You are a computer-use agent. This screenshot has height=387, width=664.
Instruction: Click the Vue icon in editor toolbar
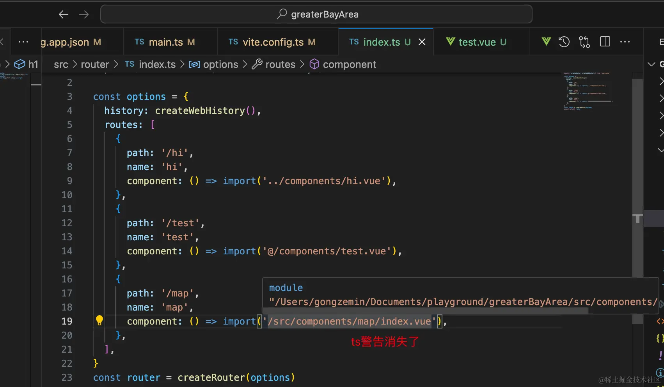coord(546,41)
